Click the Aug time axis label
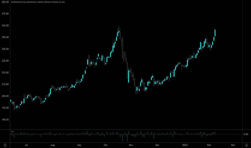The width and height of the screenshot is (251, 148). [53, 145]
